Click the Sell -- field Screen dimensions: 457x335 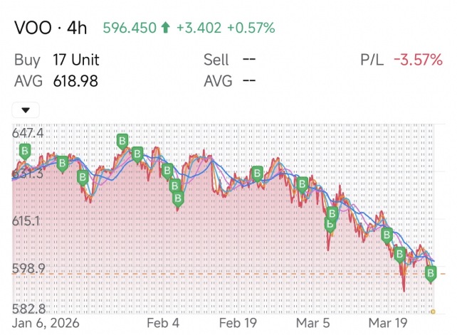[x=230, y=60]
